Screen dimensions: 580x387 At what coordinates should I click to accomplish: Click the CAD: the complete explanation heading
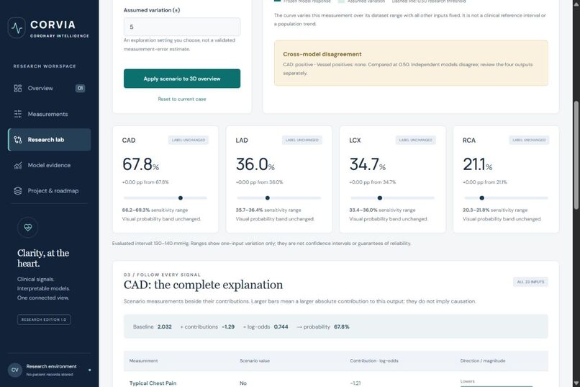(x=203, y=285)
